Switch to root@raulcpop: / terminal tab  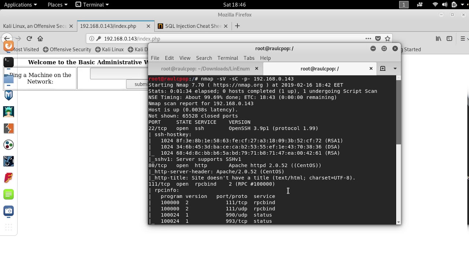tap(320, 69)
